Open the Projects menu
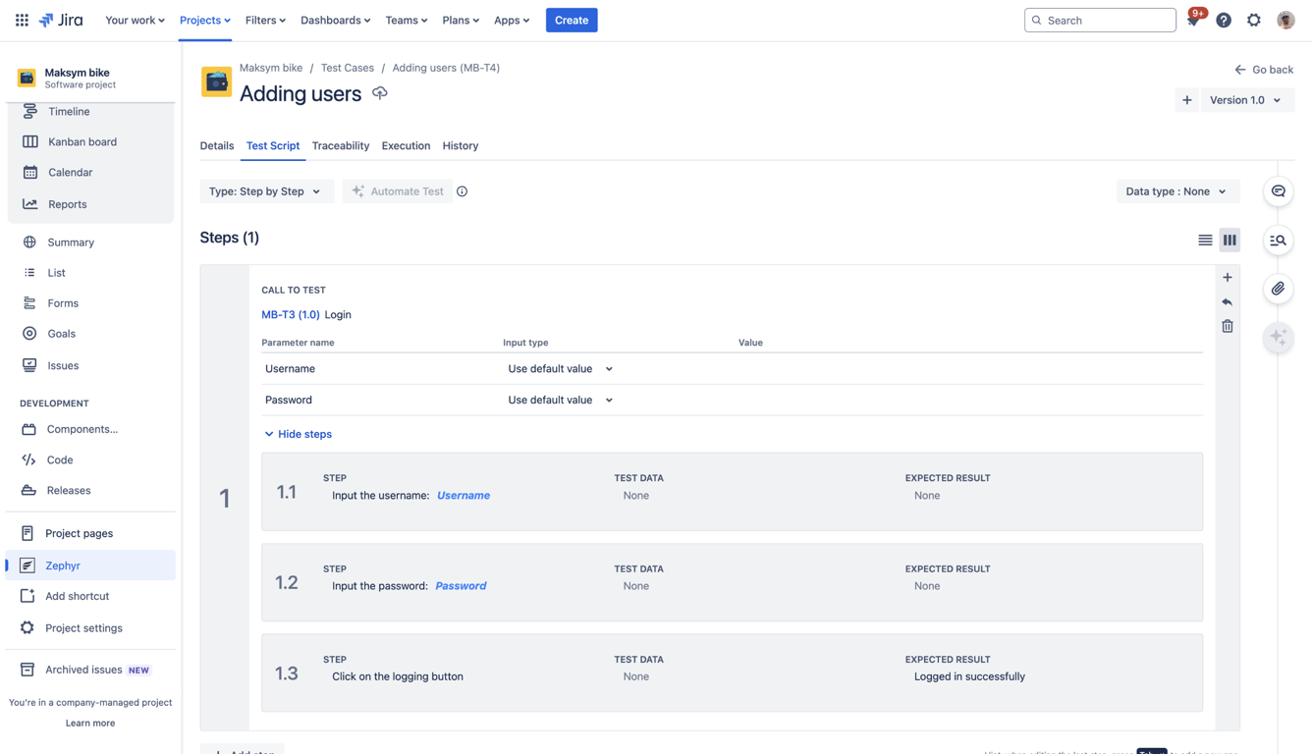Viewport: 1312px width, 754px height. click(x=205, y=20)
